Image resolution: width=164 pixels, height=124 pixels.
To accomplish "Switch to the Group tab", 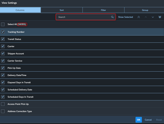I will [x=145, y=10].
